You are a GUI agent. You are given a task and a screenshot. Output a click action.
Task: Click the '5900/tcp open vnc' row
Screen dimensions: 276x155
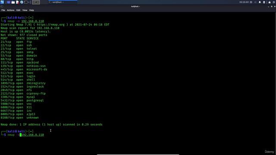click(16, 104)
